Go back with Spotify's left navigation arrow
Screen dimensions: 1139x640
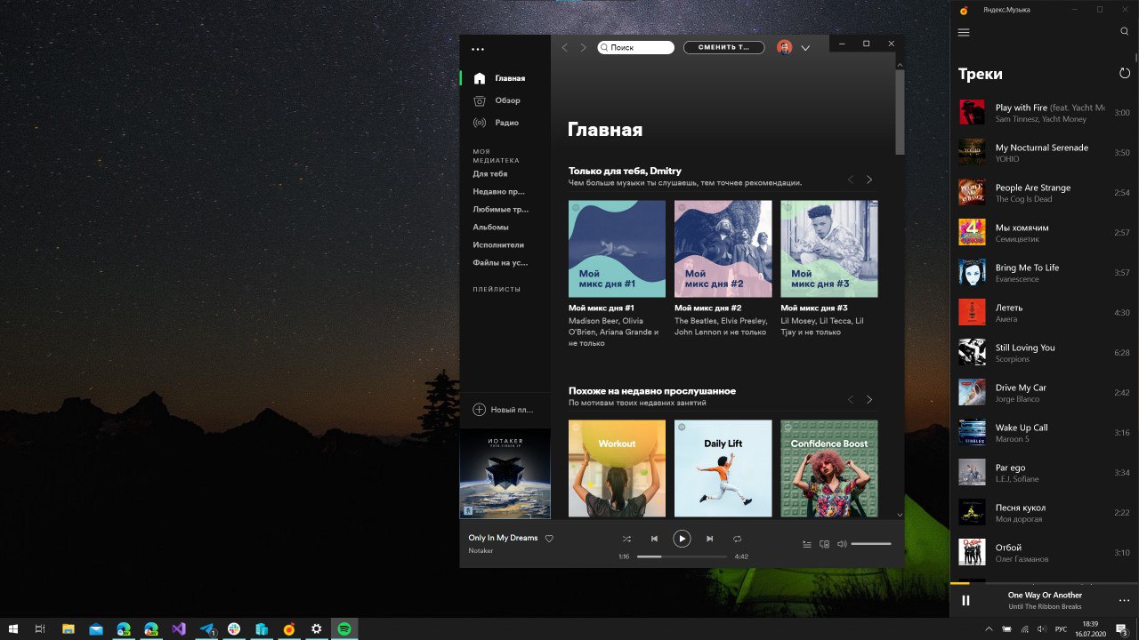565,48
